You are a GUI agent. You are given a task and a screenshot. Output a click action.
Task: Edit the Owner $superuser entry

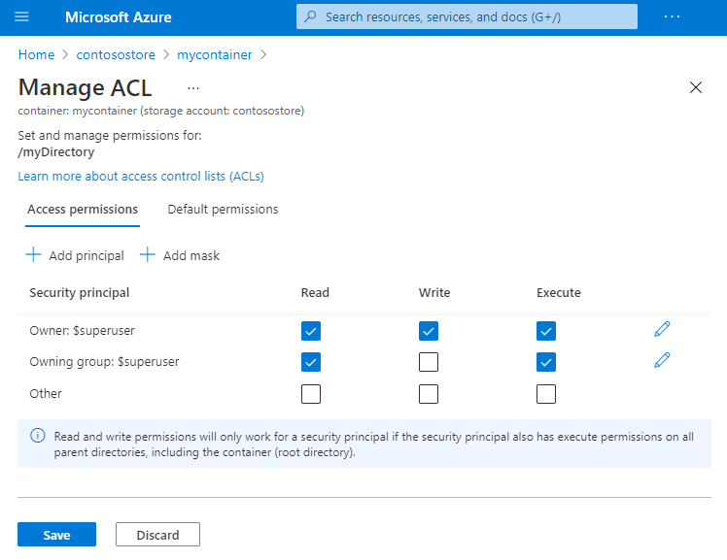663,330
